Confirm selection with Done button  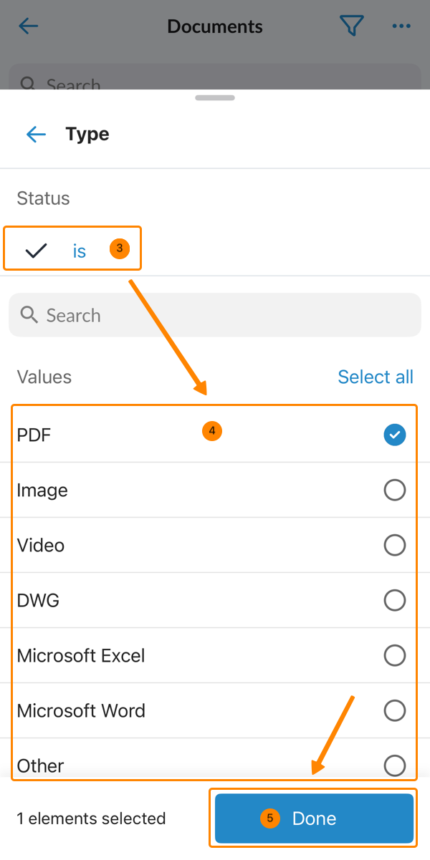coord(314,818)
